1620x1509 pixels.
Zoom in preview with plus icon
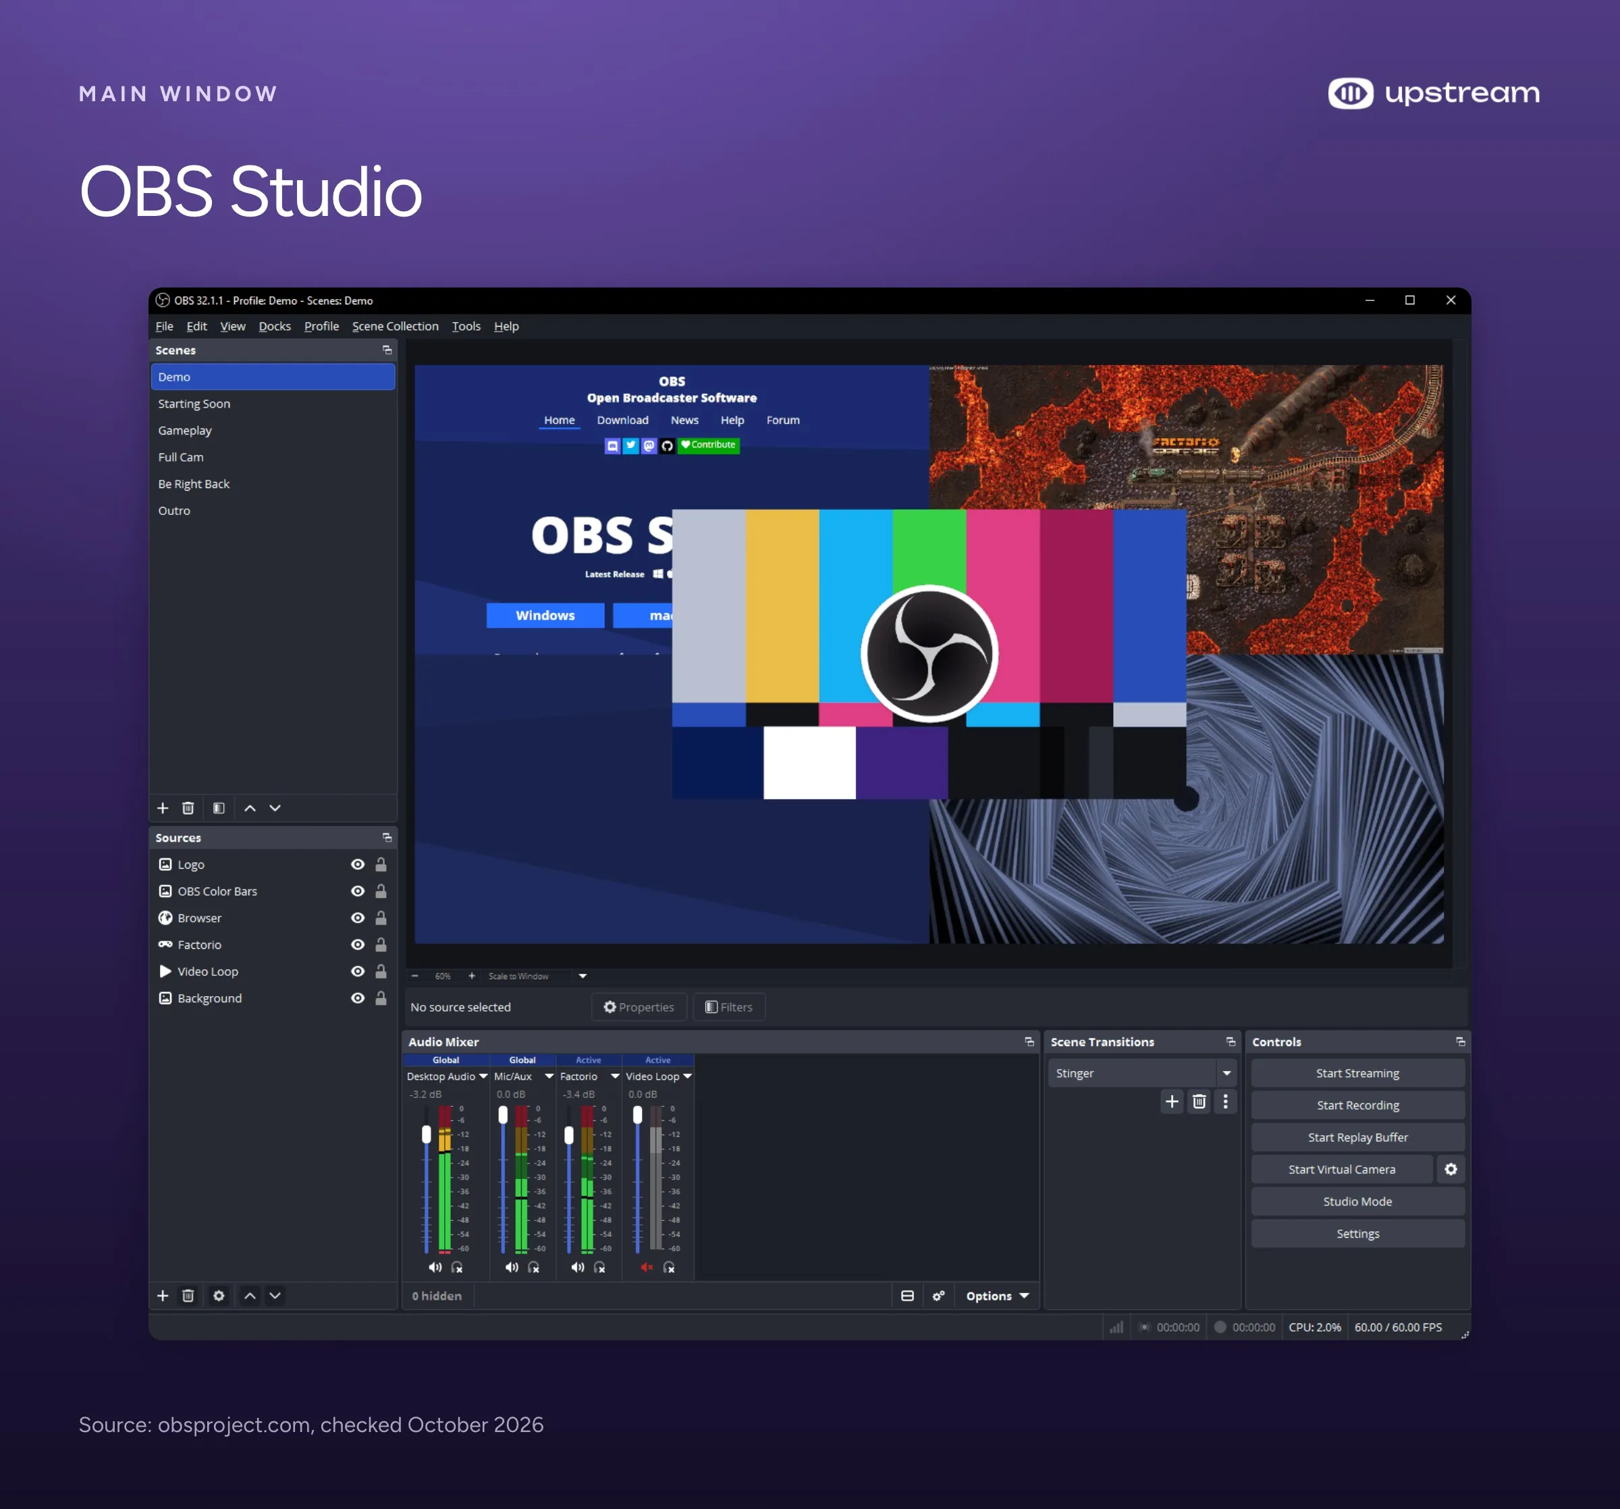(x=471, y=976)
